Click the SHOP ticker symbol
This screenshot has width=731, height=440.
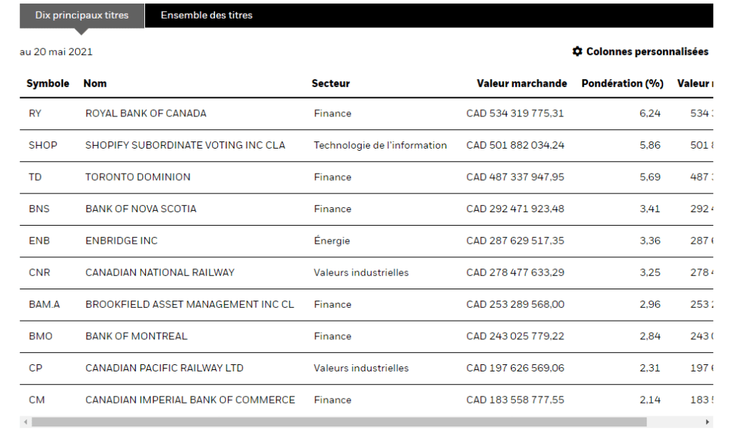click(43, 145)
